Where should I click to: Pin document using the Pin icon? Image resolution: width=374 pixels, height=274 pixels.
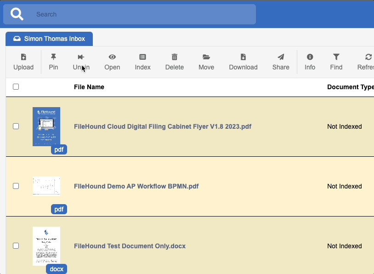click(53, 57)
